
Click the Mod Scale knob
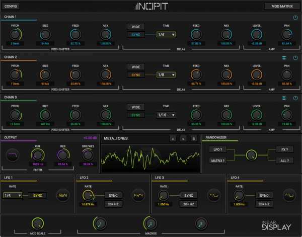click(38, 223)
